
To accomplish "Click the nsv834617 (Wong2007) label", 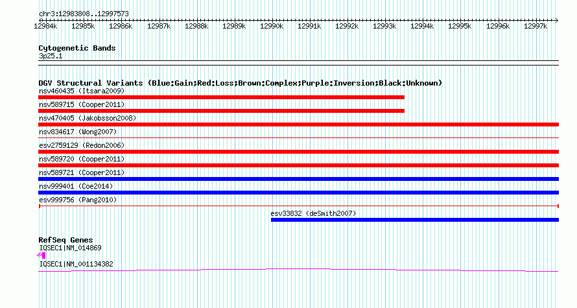I will pyautogui.click(x=78, y=132).
